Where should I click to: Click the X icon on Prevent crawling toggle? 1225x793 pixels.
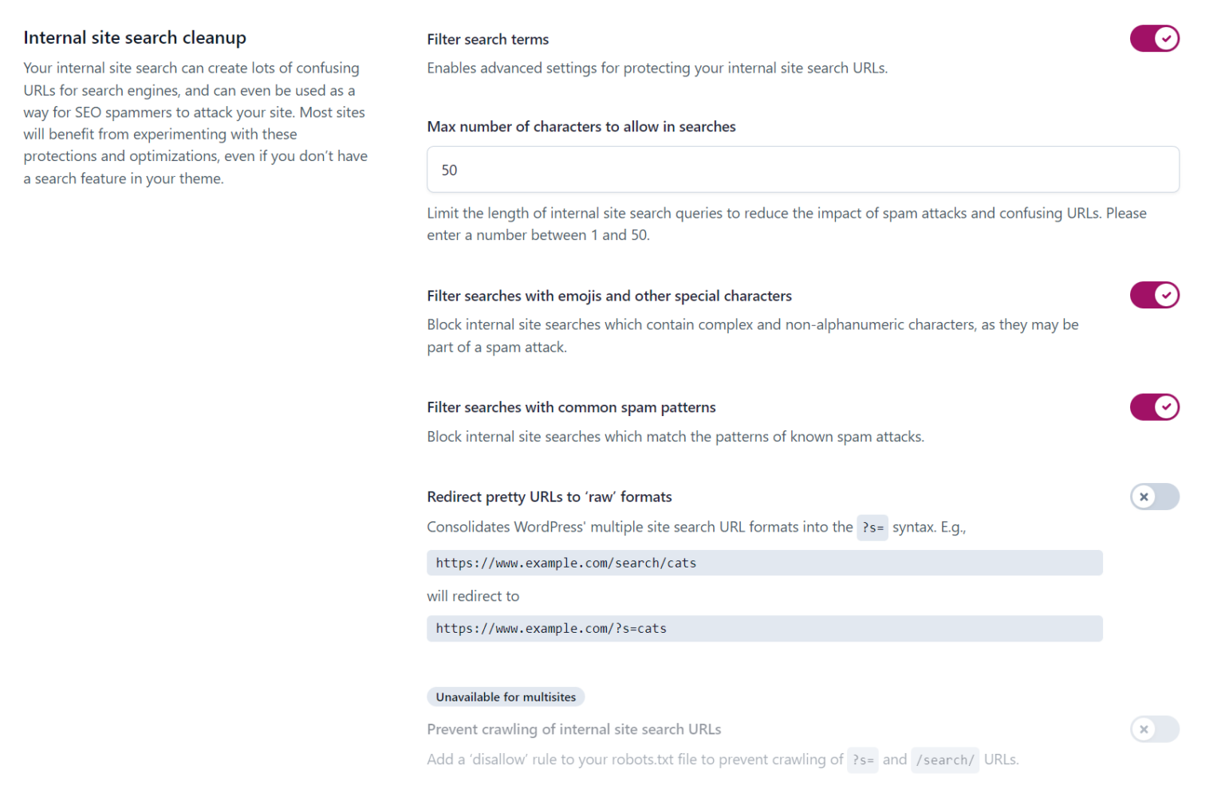[x=1145, y=729]
